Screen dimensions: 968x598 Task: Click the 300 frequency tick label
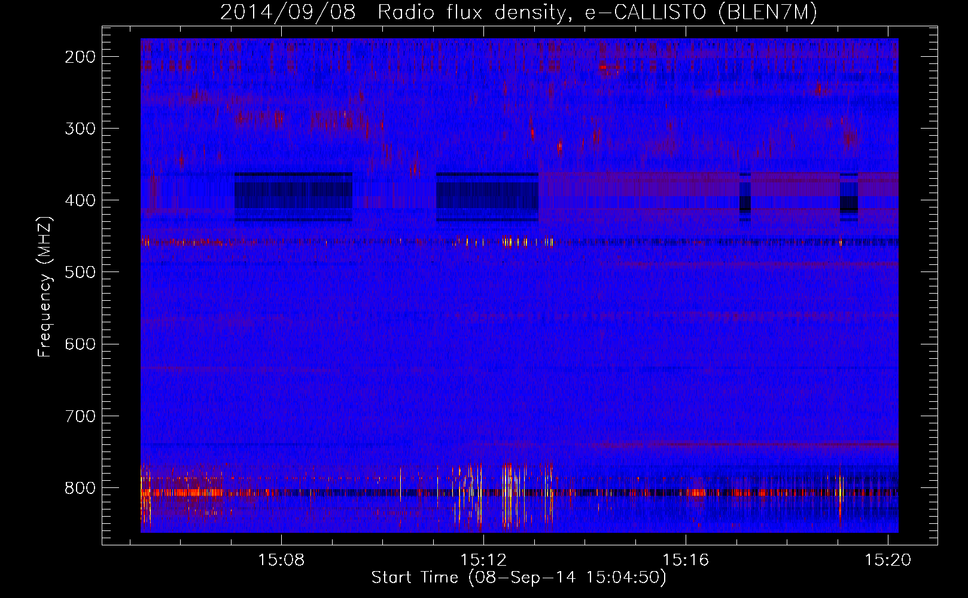[x=80, y=129]
